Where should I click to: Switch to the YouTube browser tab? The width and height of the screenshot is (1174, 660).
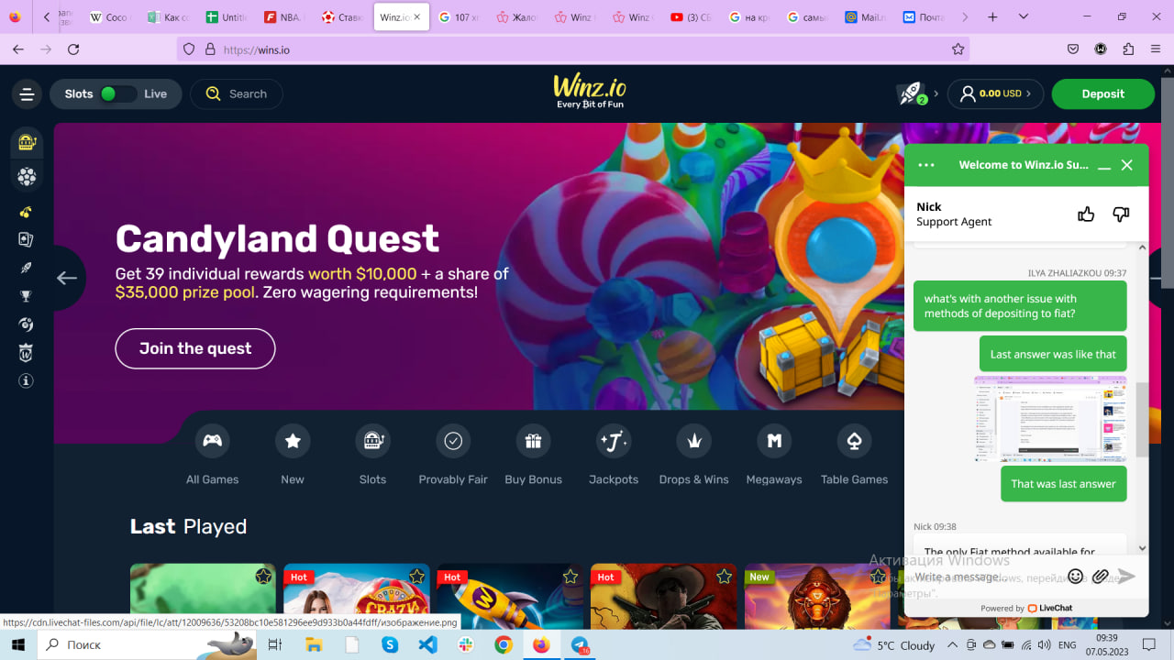pyautogui.click(x=692, y=17)
